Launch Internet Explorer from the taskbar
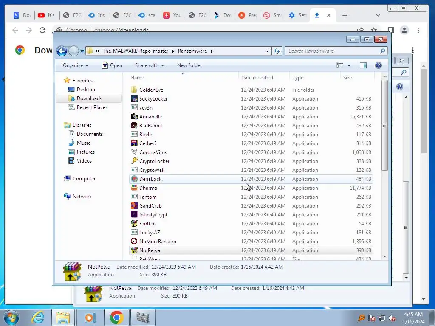This screenshot has width=435, height=326. (38, 318)
